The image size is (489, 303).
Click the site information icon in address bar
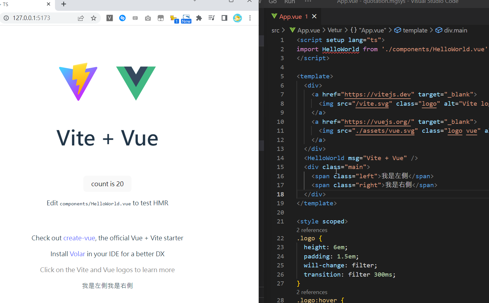(x=6, y=18)
